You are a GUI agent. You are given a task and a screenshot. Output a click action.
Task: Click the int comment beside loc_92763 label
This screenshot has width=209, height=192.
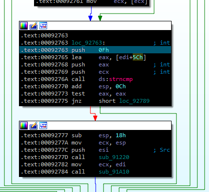tap(165, 43)
